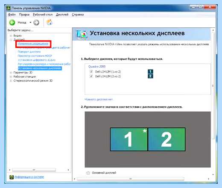The image size is (222, 188).
Task: Open Информация о системе link
Action: pyautogui.click(x=29, y=177)
